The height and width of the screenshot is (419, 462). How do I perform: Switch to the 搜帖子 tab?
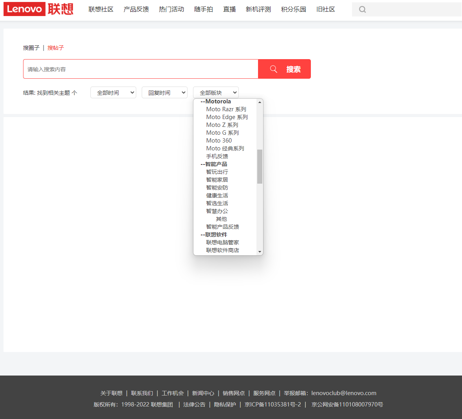tap(56, 48)
